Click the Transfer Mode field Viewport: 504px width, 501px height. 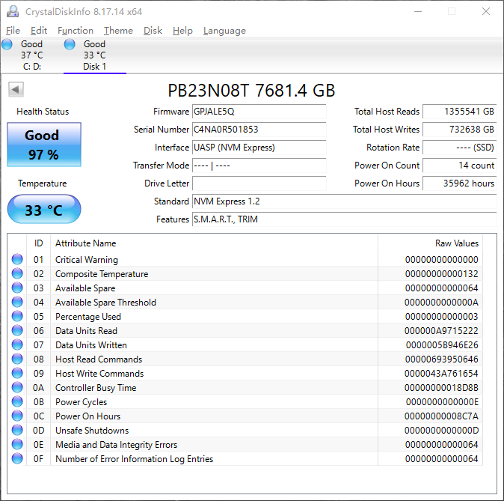tap(259, 166)
